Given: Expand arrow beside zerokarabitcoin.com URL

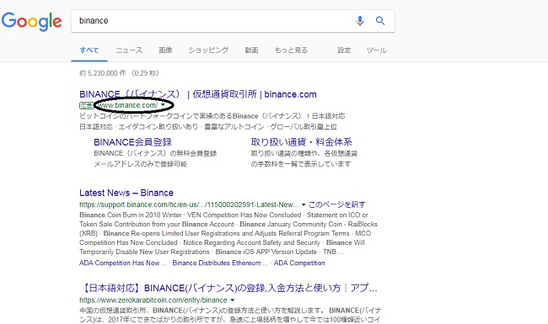Looking at the screenshot, I should [233, 300].
